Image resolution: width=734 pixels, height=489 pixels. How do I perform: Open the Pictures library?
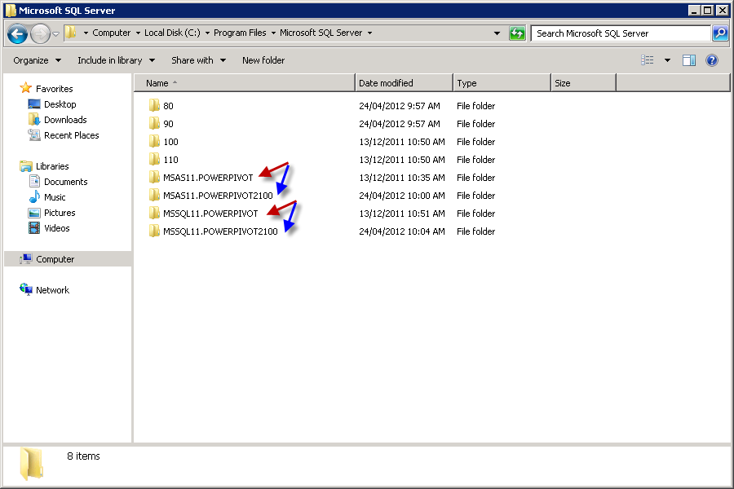point(60,213)
